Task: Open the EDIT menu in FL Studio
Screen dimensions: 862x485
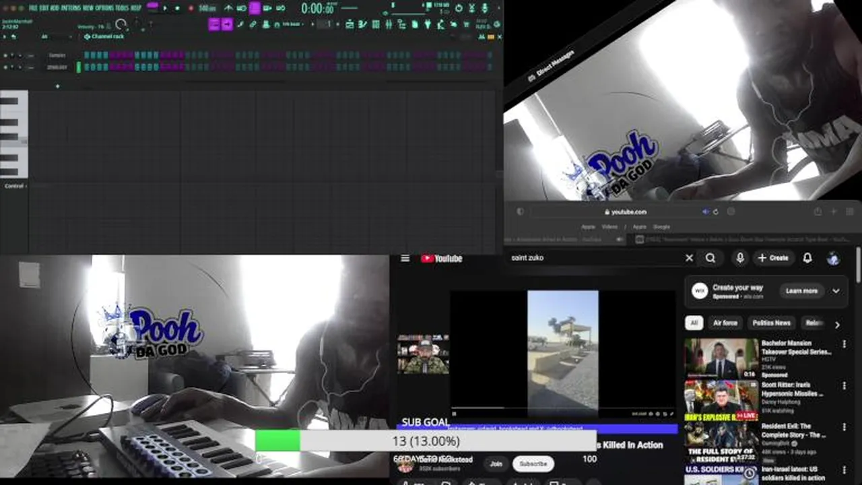Action: [x=44, y=8]
